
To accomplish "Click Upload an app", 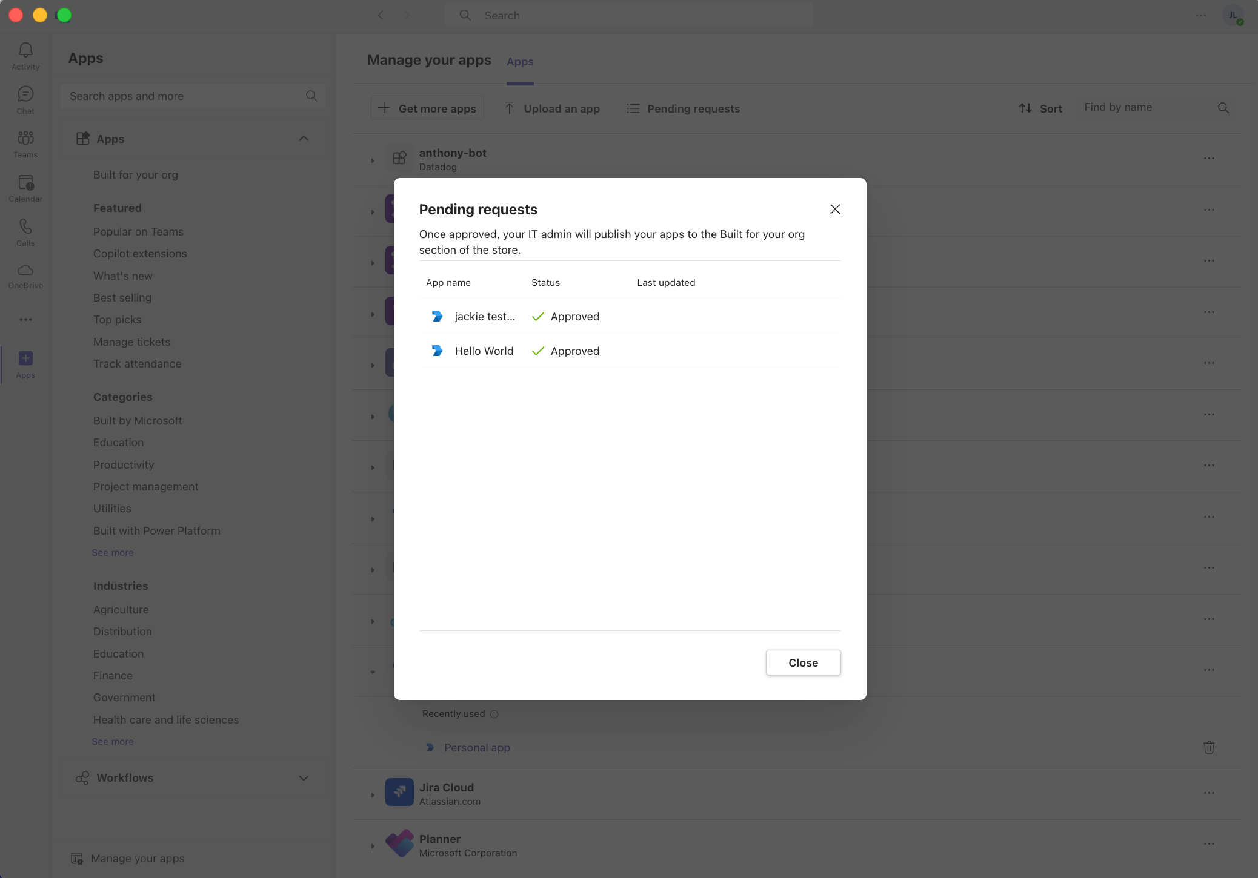I will click(552, 108).
